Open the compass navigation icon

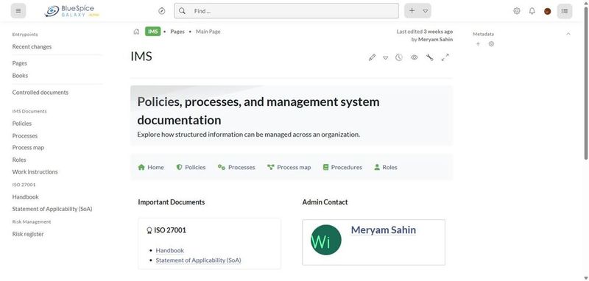tap(162, 11)
